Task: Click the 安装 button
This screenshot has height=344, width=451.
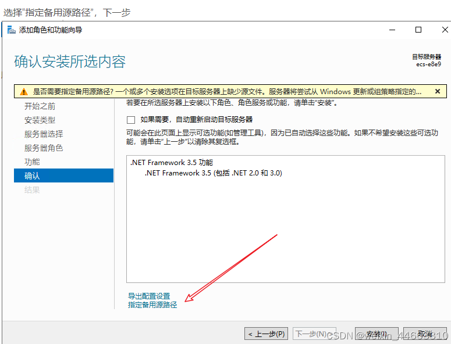Action: tap(373, 334)
